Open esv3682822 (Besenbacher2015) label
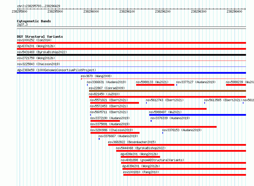 (x=132, y=142)
